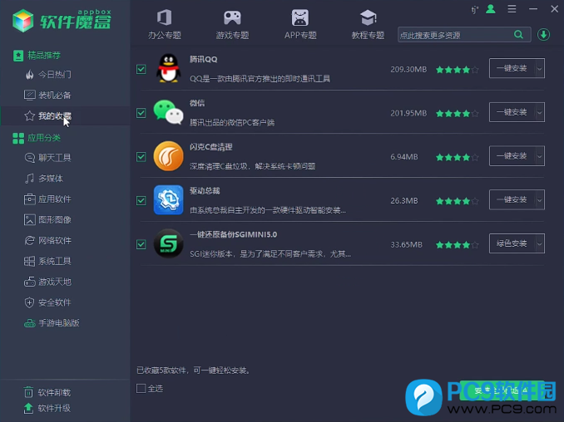Click the 游戏天地 gamepad sidebar icon

click(x=29, y=282)
